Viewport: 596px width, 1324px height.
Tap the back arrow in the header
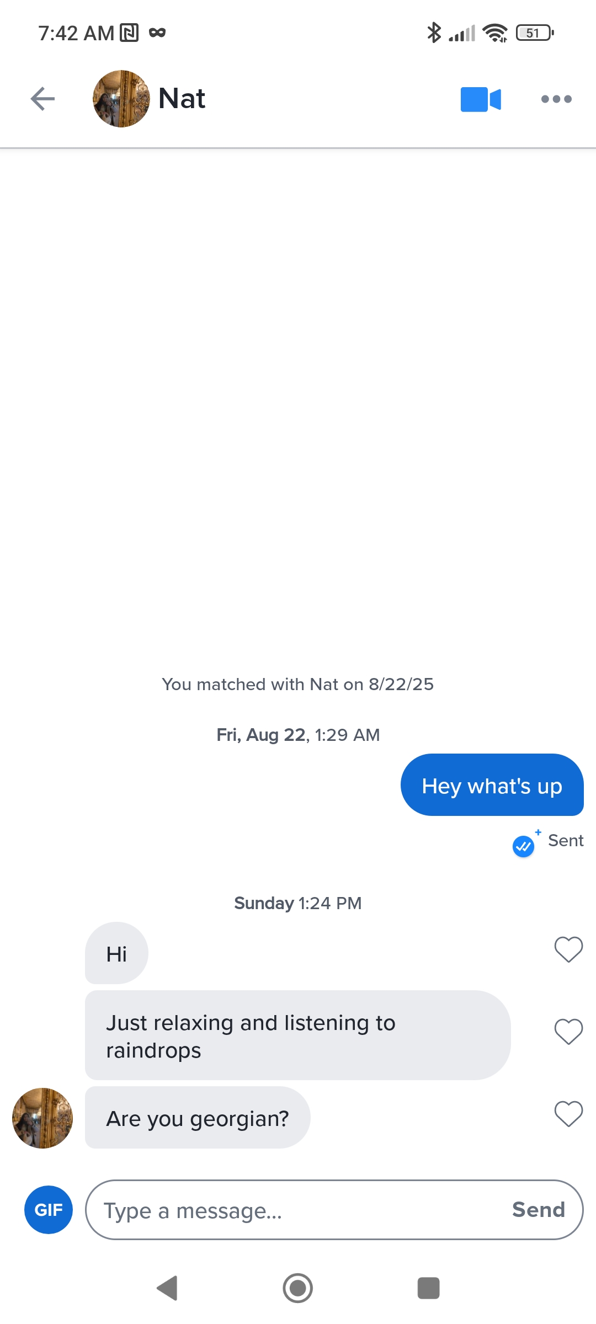(x=42, y=99)
